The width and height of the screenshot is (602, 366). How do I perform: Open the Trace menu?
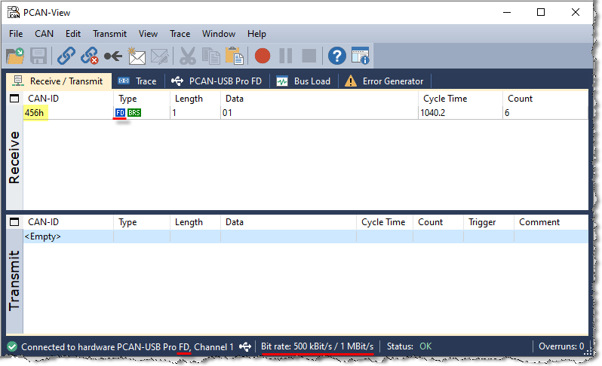[180, 34]
